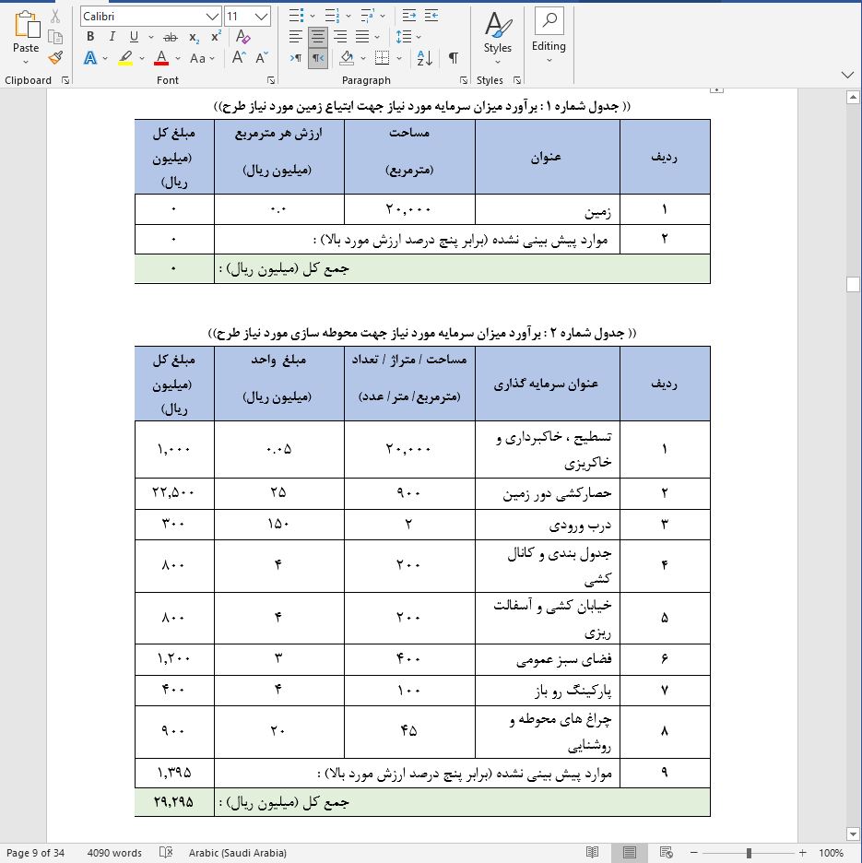Apply a multilevel list
862x863 pixels.
[x=367, y=16]
